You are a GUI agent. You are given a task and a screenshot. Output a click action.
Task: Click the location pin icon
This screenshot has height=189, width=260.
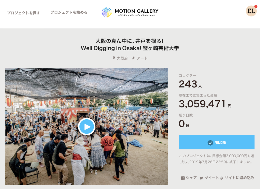[114, 58]
